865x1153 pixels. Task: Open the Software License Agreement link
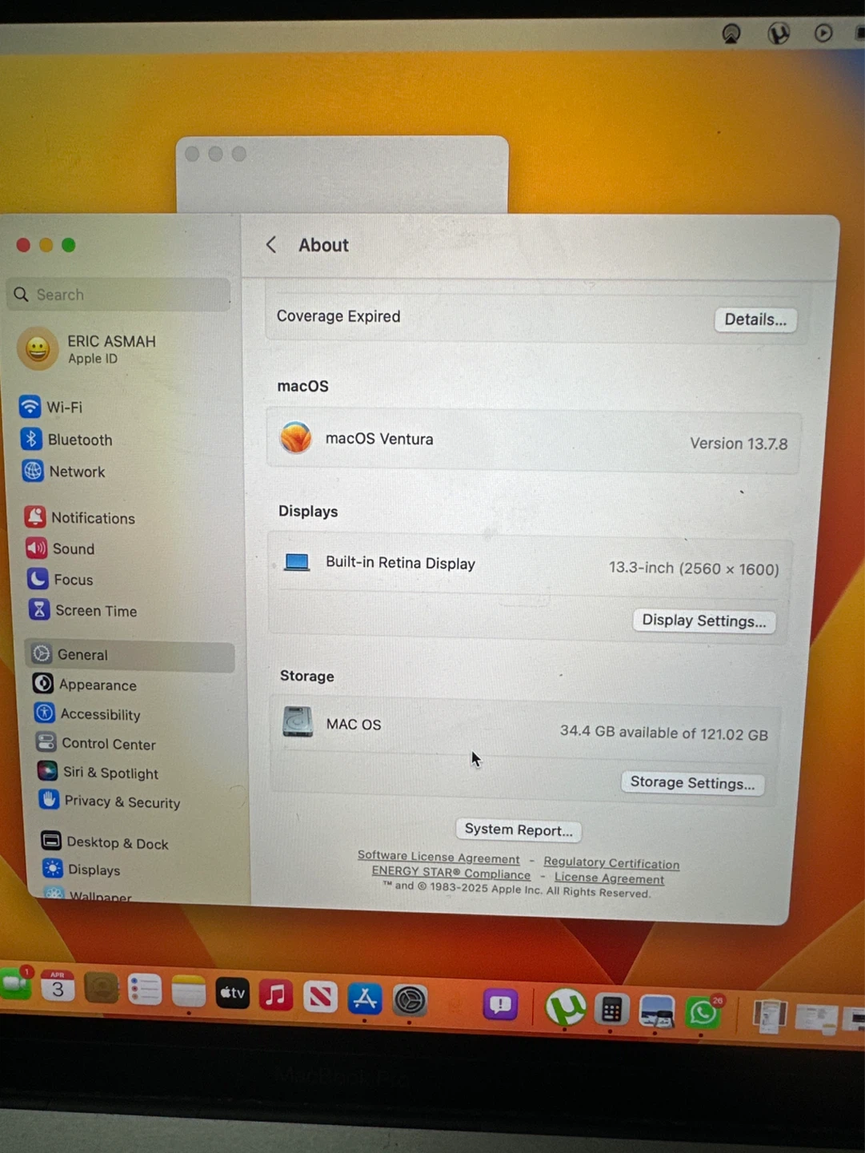tap(439, 857)
